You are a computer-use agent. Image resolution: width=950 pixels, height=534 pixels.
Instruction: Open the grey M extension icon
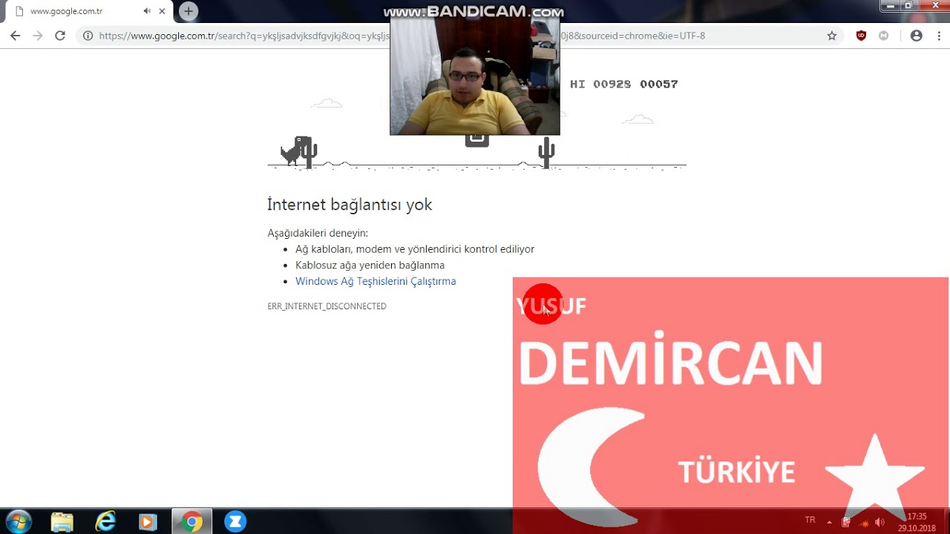883,36
